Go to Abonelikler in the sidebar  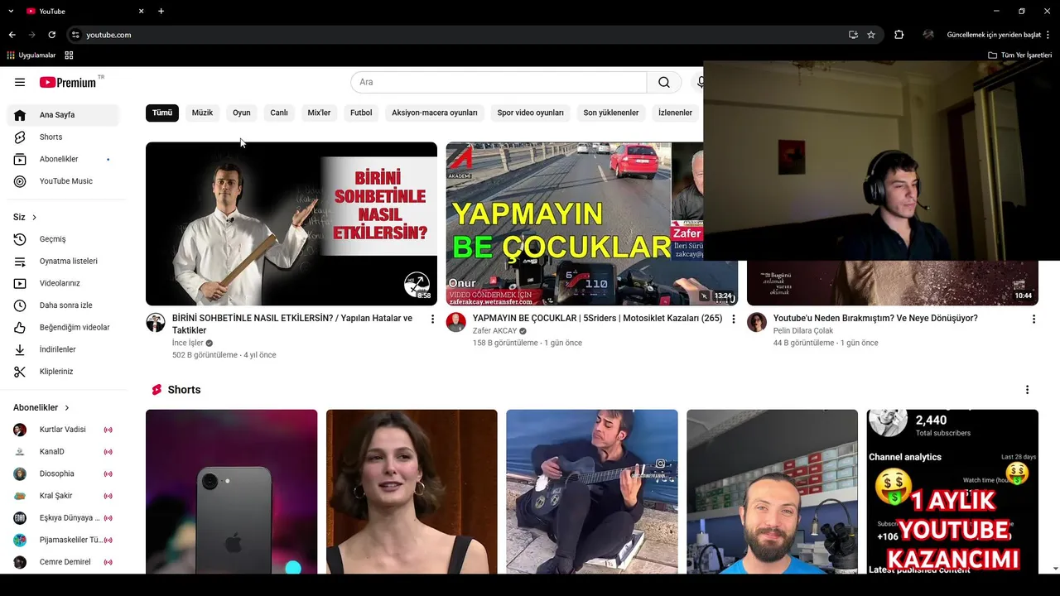tap(63, 159)
